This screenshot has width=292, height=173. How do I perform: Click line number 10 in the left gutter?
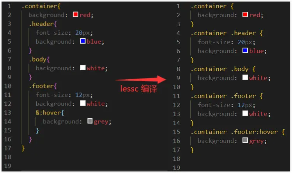click(x=8, y=86)
